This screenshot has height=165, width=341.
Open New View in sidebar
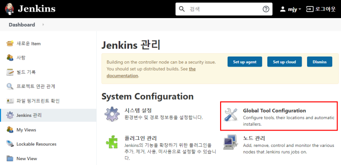pyautogui.click(x=27, y=158)
